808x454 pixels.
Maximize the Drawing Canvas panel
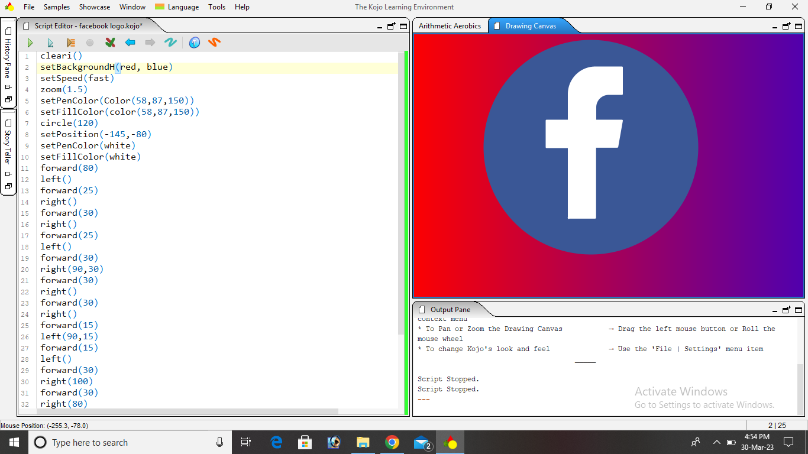799,26
